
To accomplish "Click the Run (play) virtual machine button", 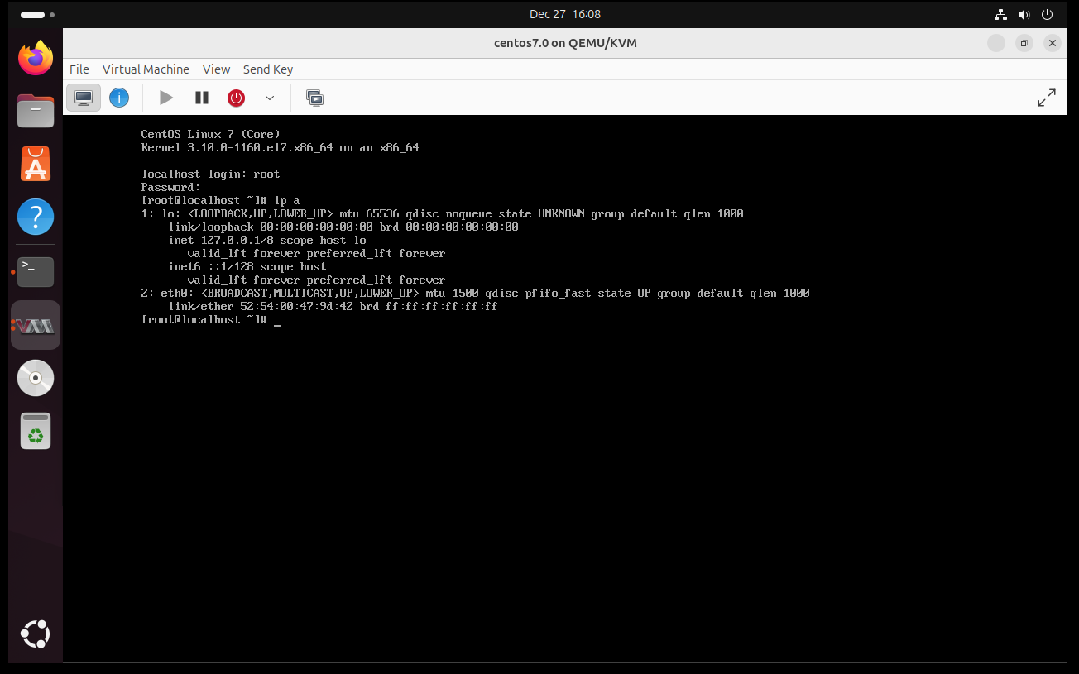I will [x=166, y=98].
